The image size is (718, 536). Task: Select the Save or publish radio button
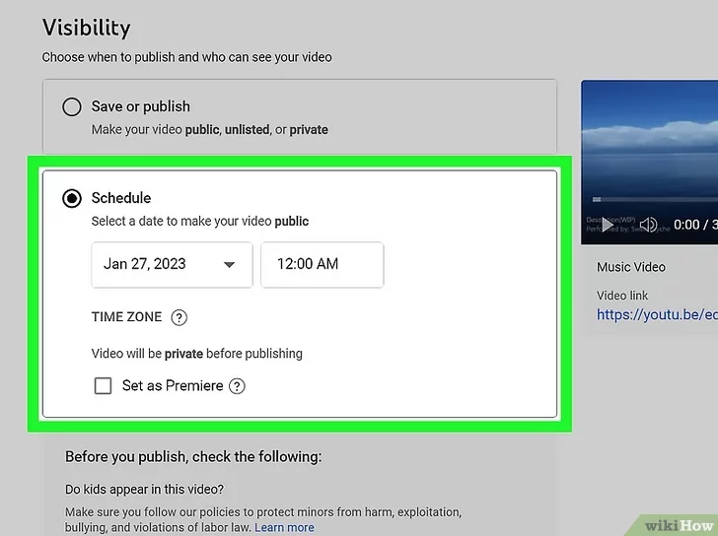pyautogui.click(x=72, y=106)
